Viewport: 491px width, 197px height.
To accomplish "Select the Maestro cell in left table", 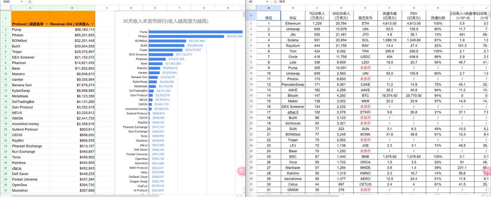I will [x=30, y=74].
